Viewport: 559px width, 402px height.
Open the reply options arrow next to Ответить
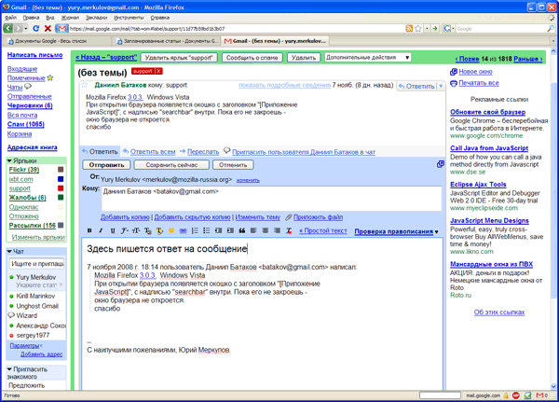pyautogui.click(x=441, y=86)
